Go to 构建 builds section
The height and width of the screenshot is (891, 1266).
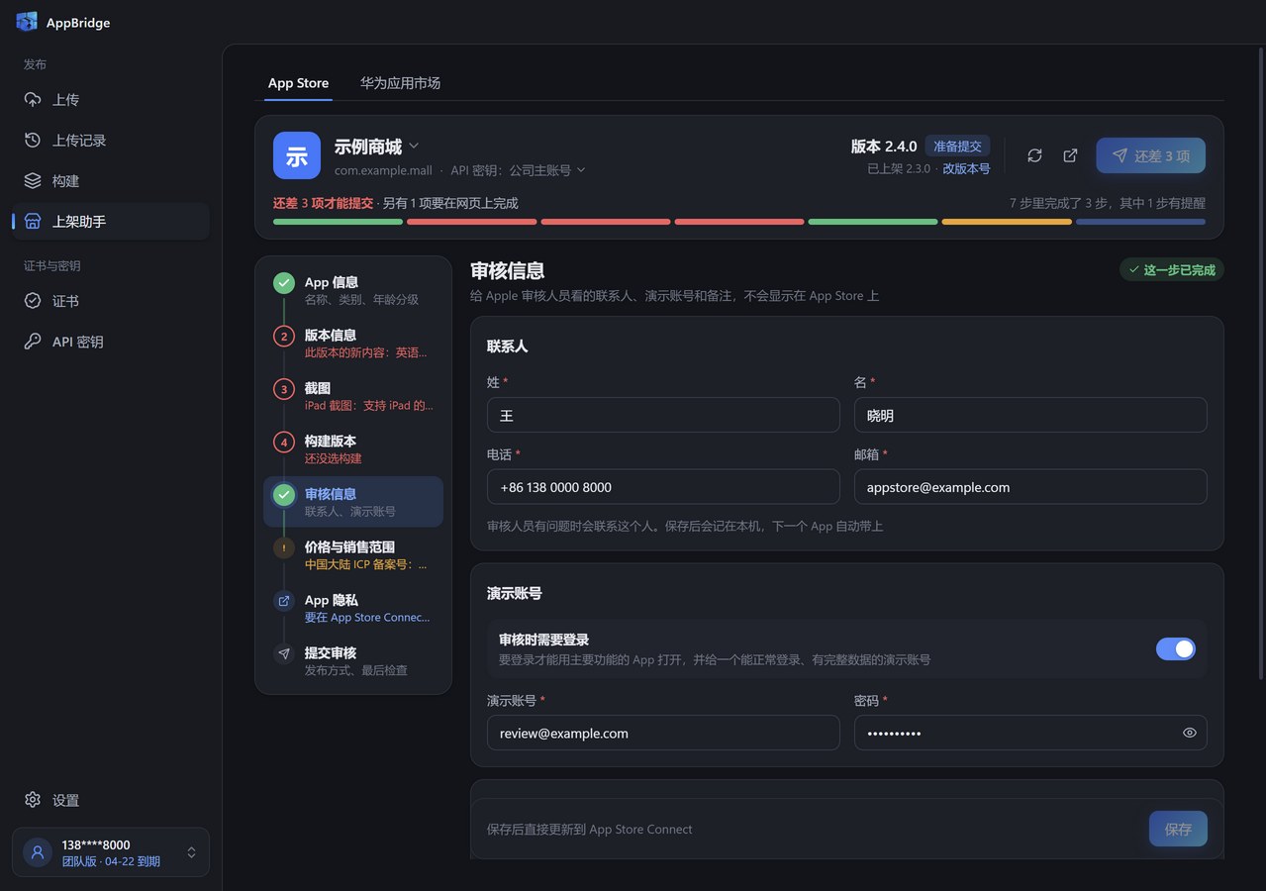click(111, 181)
